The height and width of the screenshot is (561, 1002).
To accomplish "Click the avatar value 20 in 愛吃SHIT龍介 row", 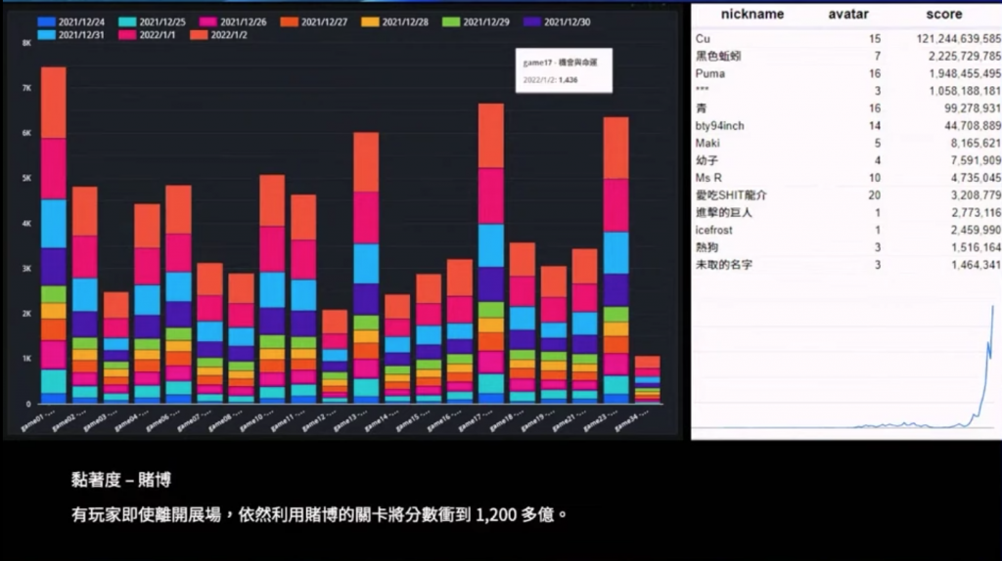I will (874, 195).
